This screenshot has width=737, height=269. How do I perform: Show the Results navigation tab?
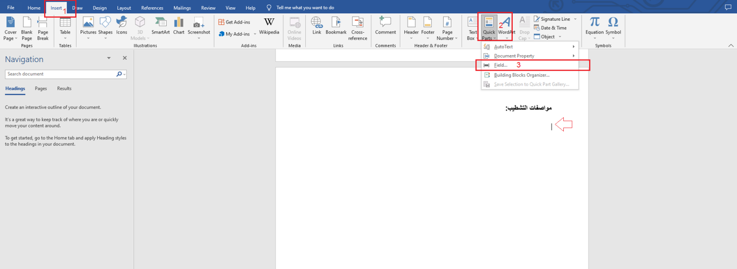coord(64,88)
